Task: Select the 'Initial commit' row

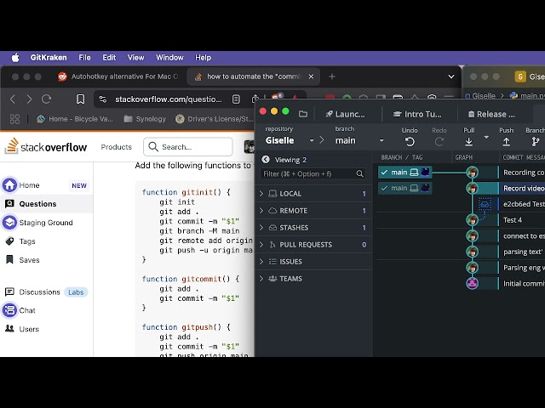Action: coord(524,283)
